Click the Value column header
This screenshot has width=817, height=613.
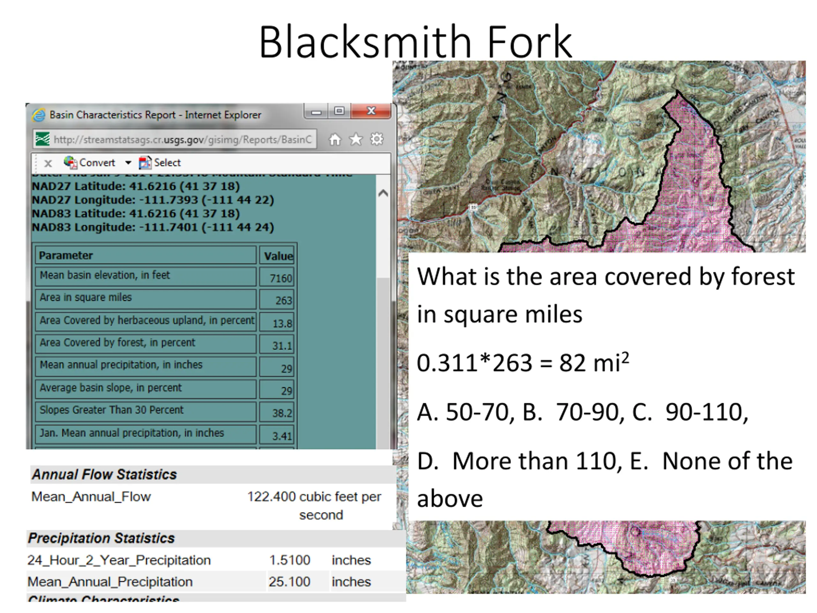pyautogui.click(x=277, y=256)
